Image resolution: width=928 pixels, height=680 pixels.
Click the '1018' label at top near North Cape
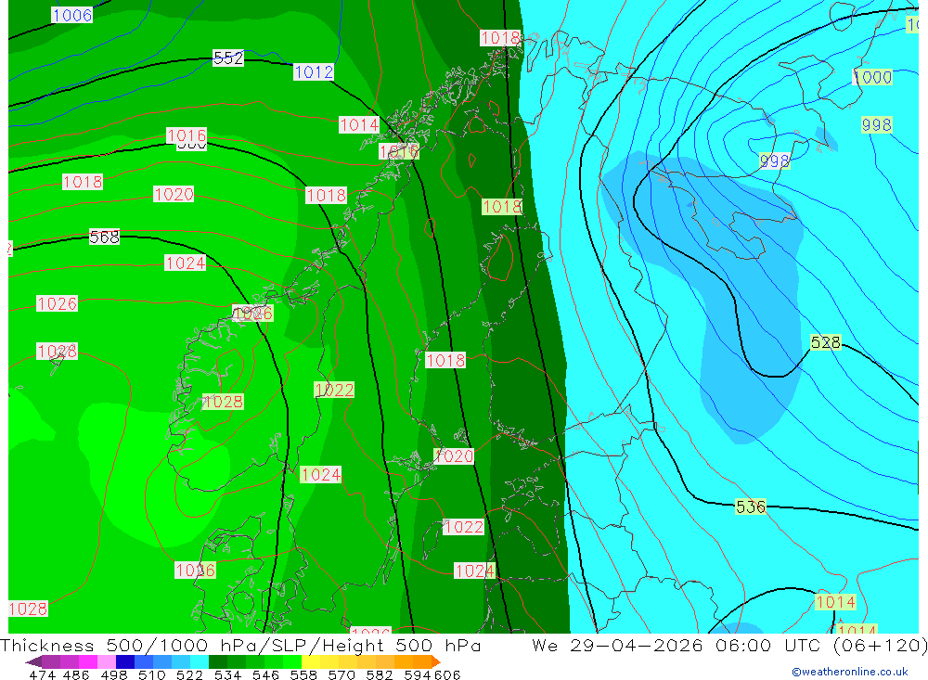coord(501,38)
